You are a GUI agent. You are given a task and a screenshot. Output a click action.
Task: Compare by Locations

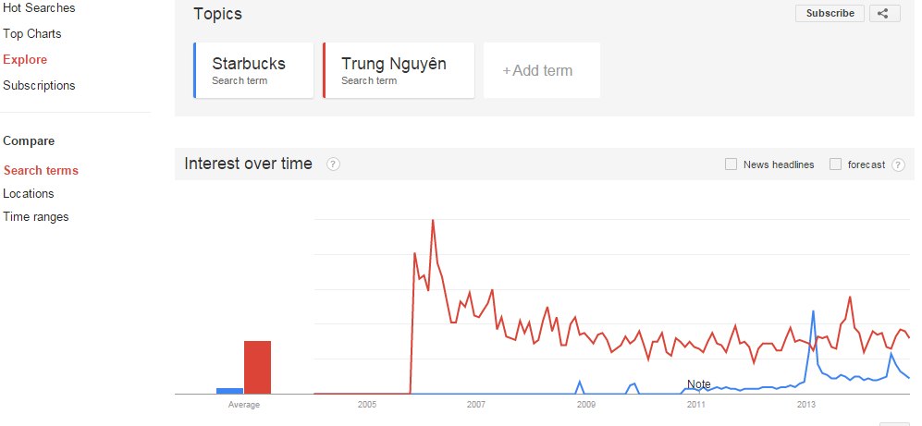coord(29,193)
